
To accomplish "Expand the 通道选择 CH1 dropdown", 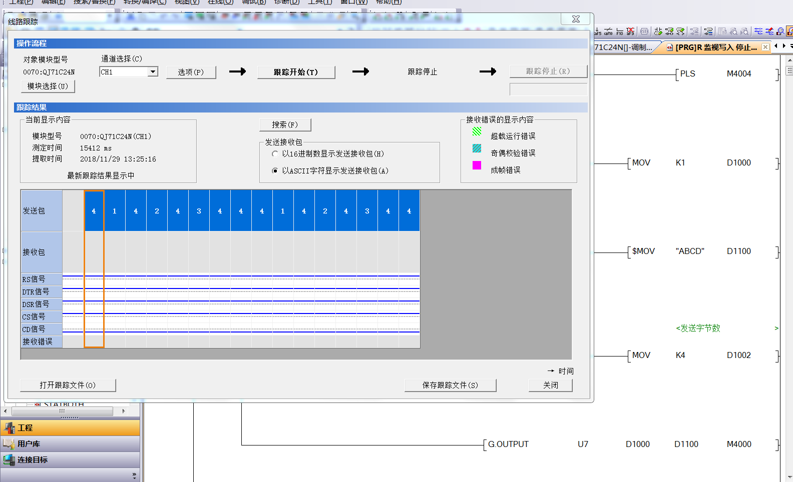I will pyautogui.click(x=153, y=72).
